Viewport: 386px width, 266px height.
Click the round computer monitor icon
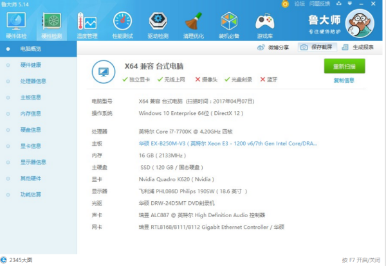(104, 72)
